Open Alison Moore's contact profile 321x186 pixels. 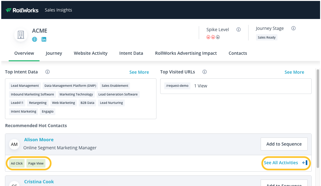pos(39,140)
